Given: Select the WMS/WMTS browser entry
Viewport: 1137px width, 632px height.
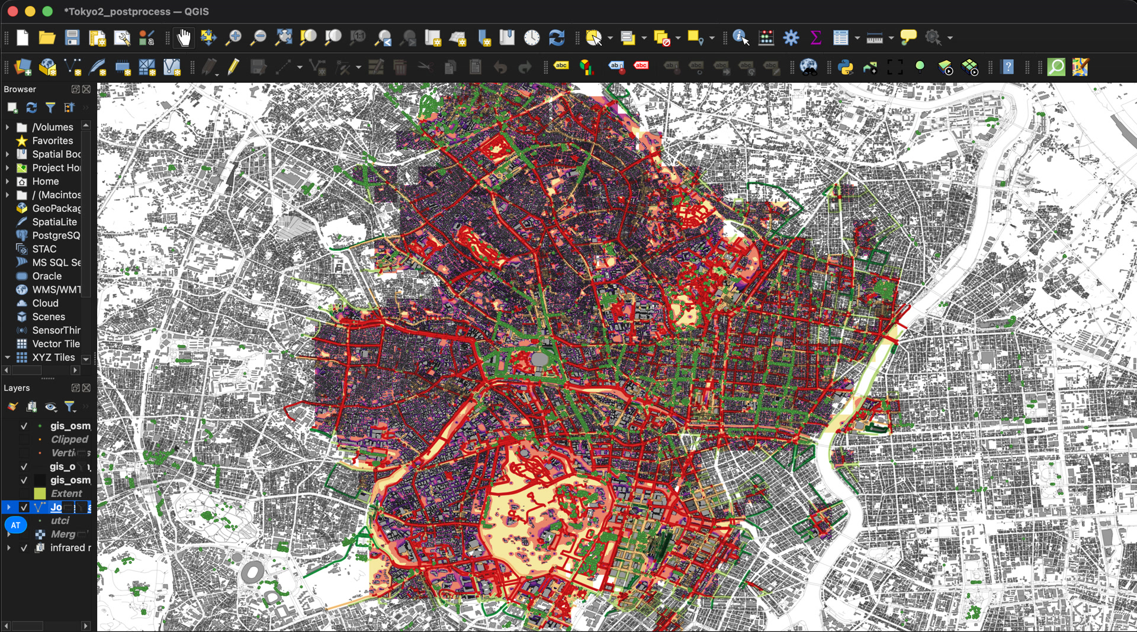Looking at the screenshot, I should [56, 289].
